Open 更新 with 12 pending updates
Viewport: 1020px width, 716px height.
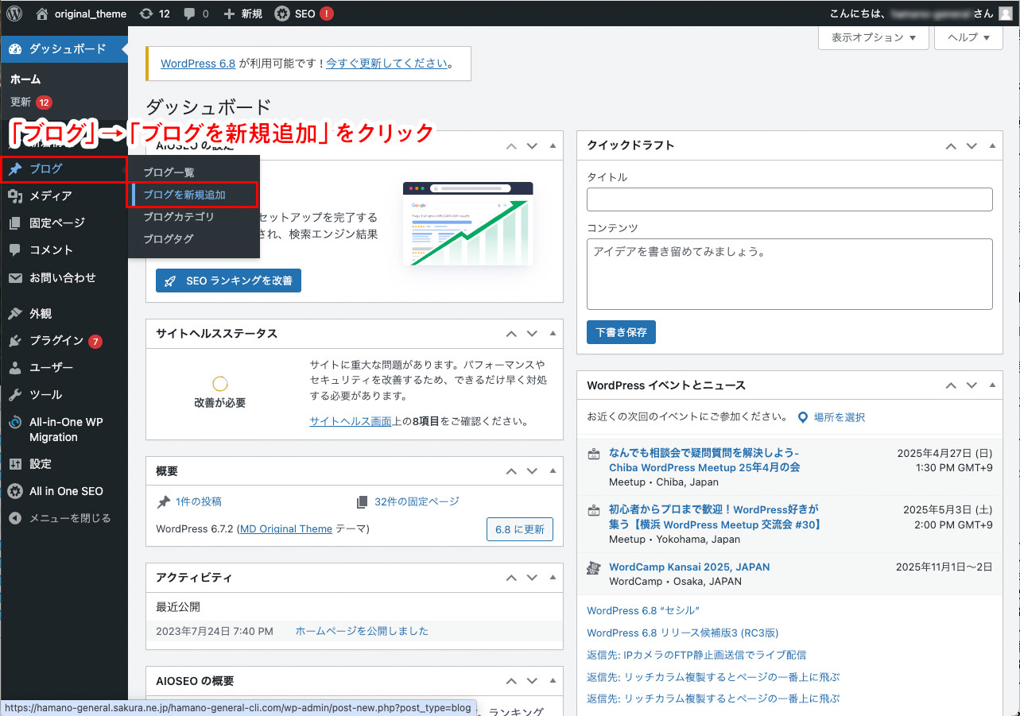[31, 102]
